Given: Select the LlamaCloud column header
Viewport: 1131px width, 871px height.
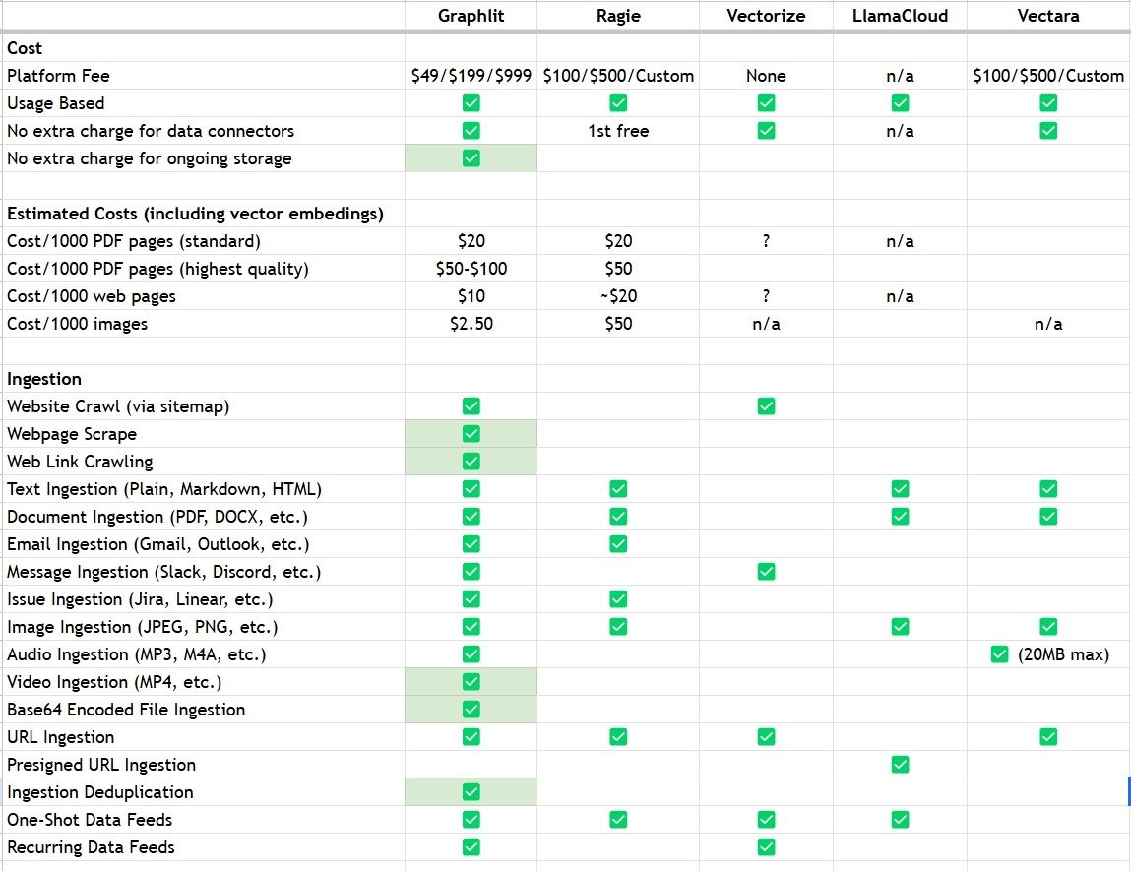Looking at the screenshot, I should pyautogui.click(x=900, y=16).
